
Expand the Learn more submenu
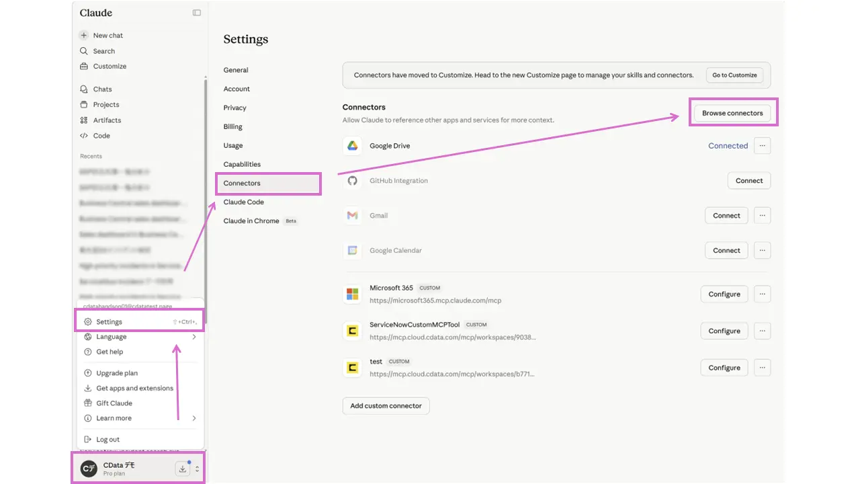[x=194, y=418]
